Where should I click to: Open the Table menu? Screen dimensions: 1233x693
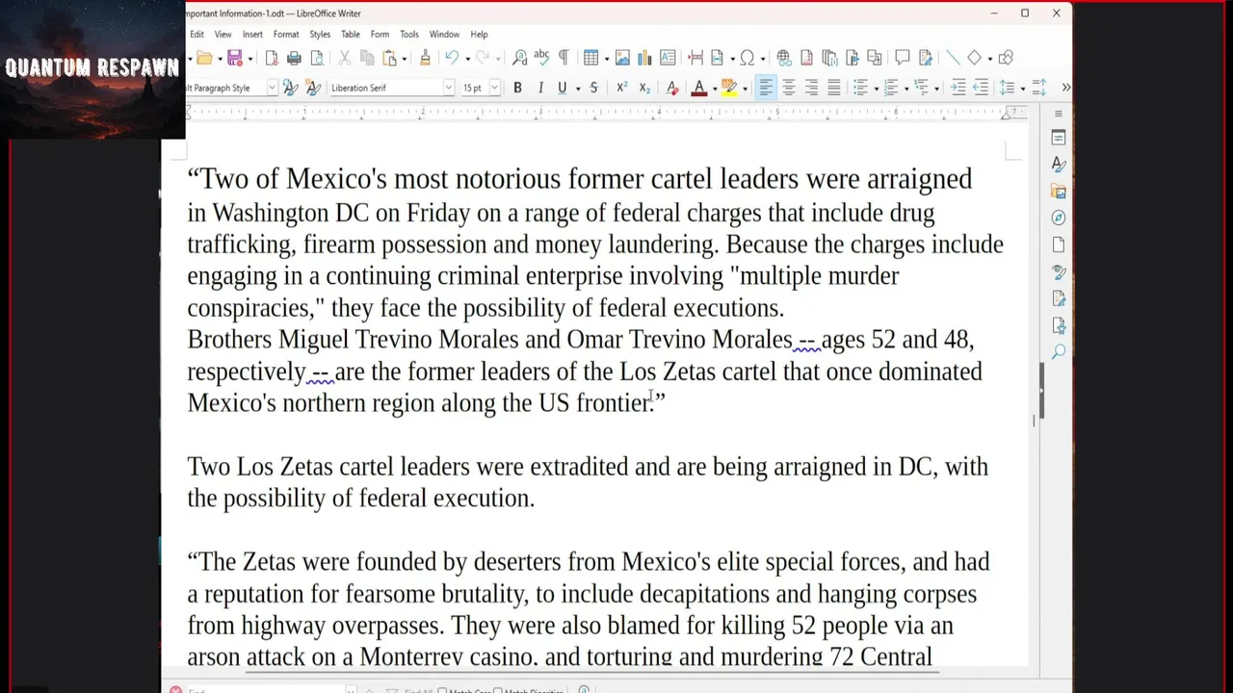pos(351,34)
